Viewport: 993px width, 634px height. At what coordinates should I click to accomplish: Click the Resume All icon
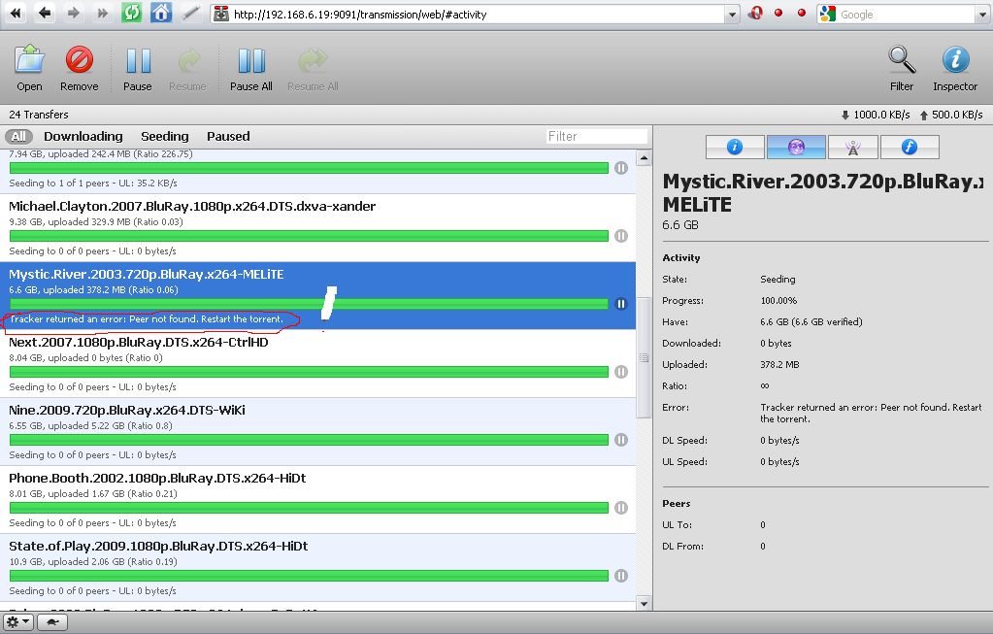tap(313, 61)
